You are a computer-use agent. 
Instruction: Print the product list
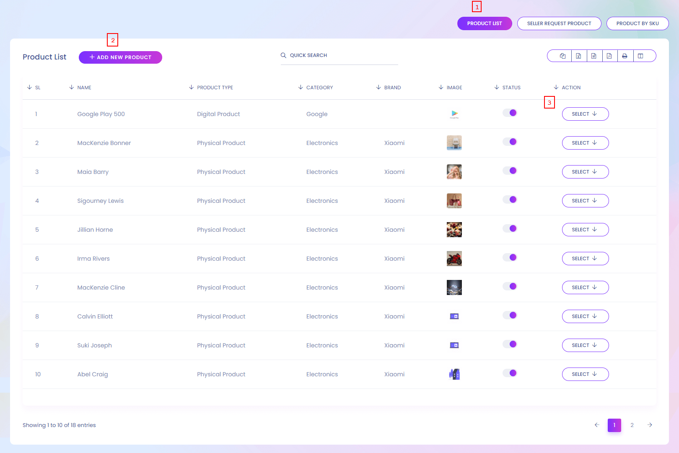pyautogui.click(x=625, y=56)
